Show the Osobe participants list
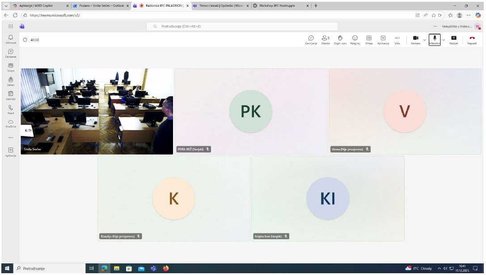486x275 pixels. [325, 40]
